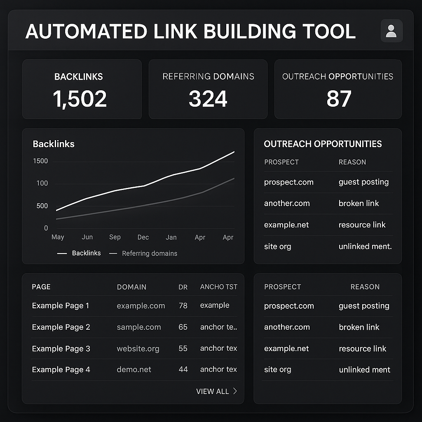
Task: Select the Example Page 1 row
Action: pyautogui.click(x=61, y=306)
